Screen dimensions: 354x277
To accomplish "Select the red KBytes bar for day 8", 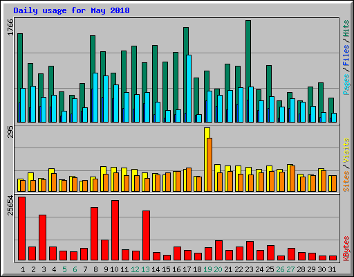I will click(94, 234).
